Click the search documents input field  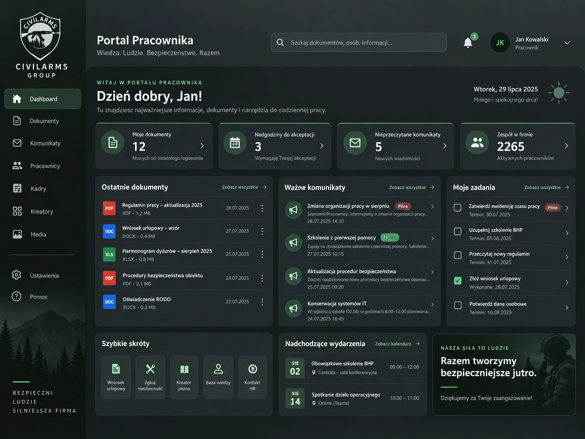click(359, 42)
